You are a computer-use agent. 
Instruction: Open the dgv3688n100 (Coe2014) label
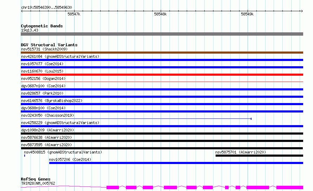pyautogui.click(x=43, y=108)
